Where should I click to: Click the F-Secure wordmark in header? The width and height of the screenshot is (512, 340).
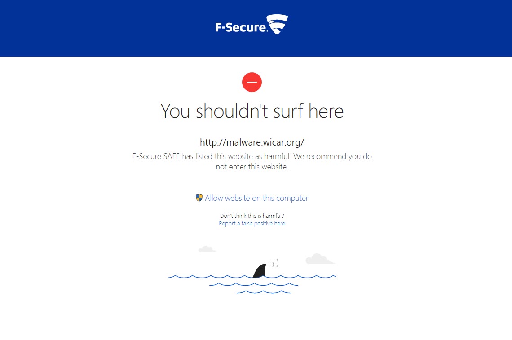tap(241, 28)
